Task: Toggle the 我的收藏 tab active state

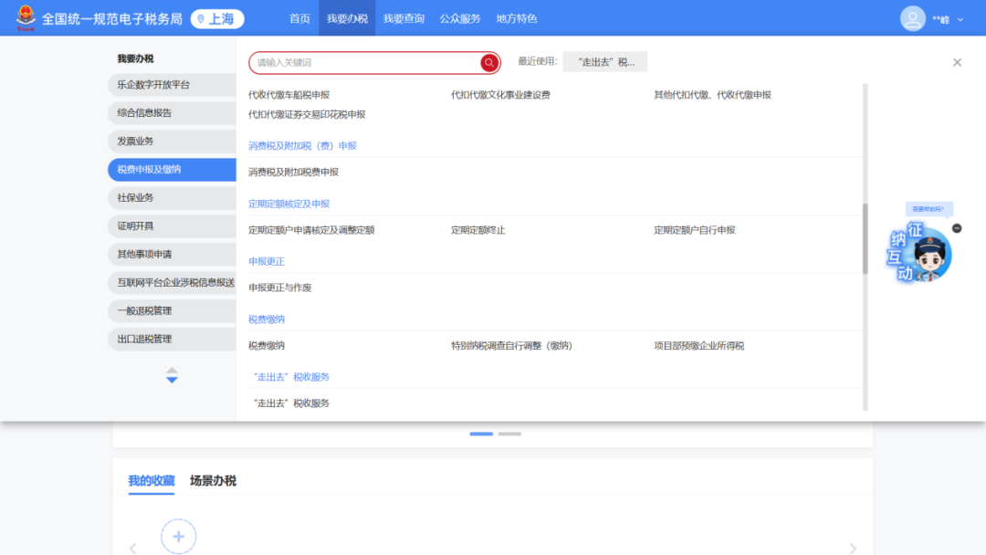Action: pos(151,480)
